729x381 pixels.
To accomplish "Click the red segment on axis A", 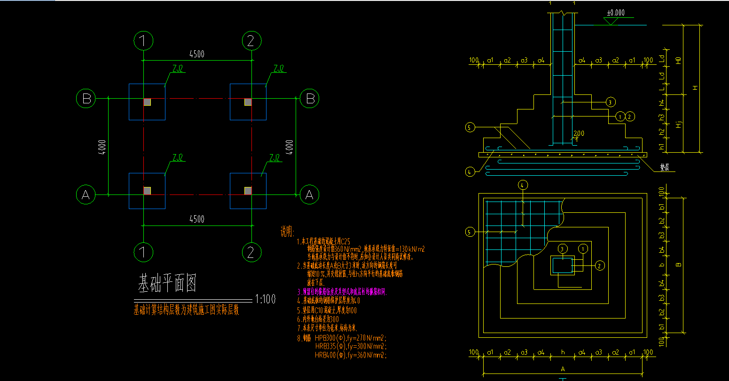I will tap(197, 194).
